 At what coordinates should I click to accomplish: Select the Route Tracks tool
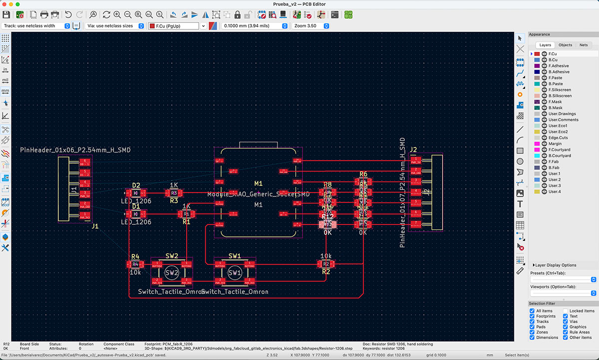click(520, 74)
